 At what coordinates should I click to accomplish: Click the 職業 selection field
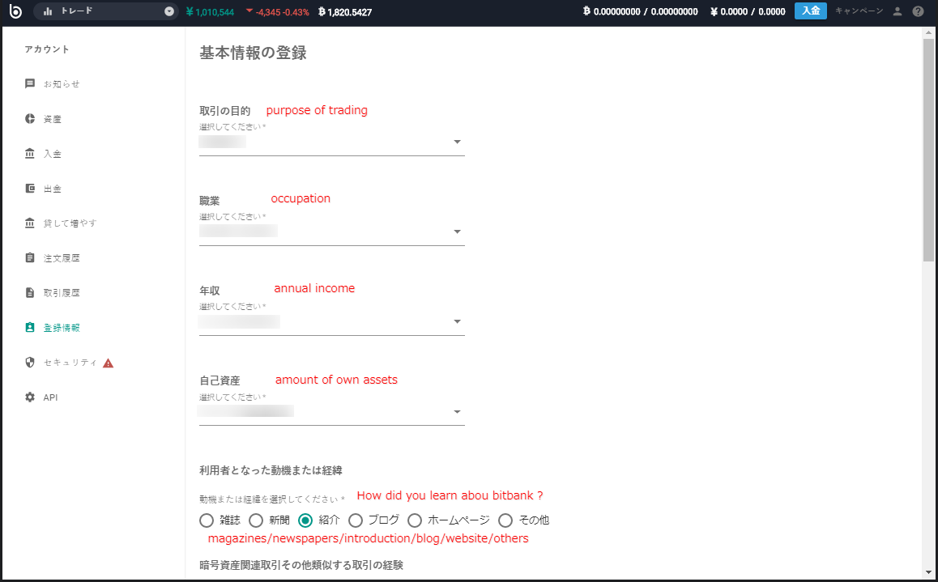(x=332, y=232)
